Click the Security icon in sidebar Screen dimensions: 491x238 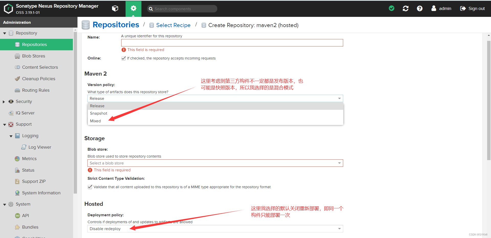[11, 102]
